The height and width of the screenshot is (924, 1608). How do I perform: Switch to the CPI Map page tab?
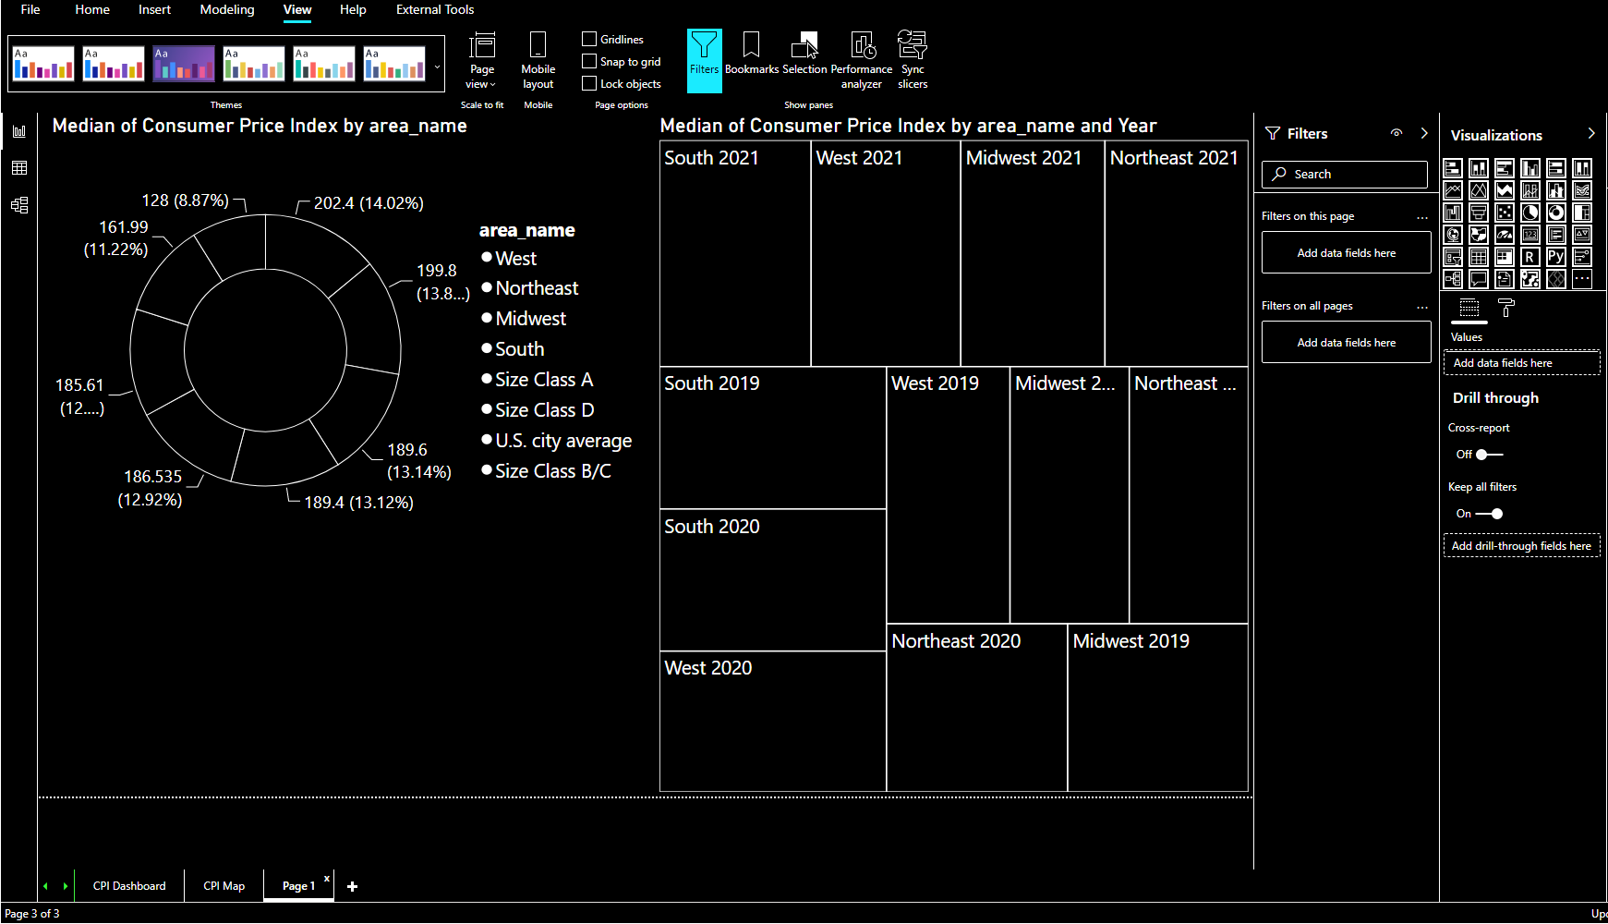pos(224,885)
